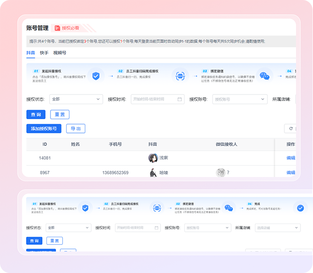The image size is (313, 273).
Task: Click the scan icon in upper panel step 02
Action: 180,75
